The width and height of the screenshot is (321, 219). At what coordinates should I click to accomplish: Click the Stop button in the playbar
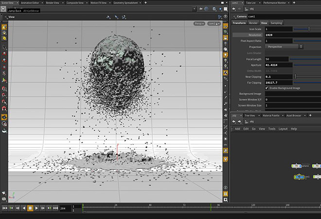click(30, 208)
